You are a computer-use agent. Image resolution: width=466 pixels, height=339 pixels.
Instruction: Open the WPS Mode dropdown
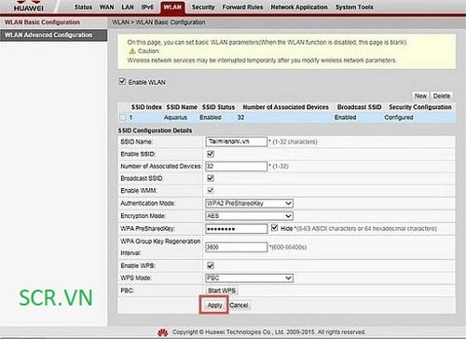point(249,278)
